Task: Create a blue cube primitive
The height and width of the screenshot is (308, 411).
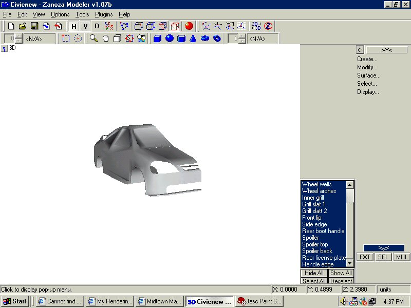Action: click(158, 38)
